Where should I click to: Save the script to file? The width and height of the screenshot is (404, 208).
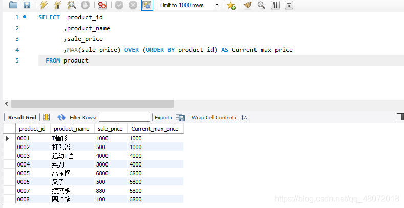[27, 5]
